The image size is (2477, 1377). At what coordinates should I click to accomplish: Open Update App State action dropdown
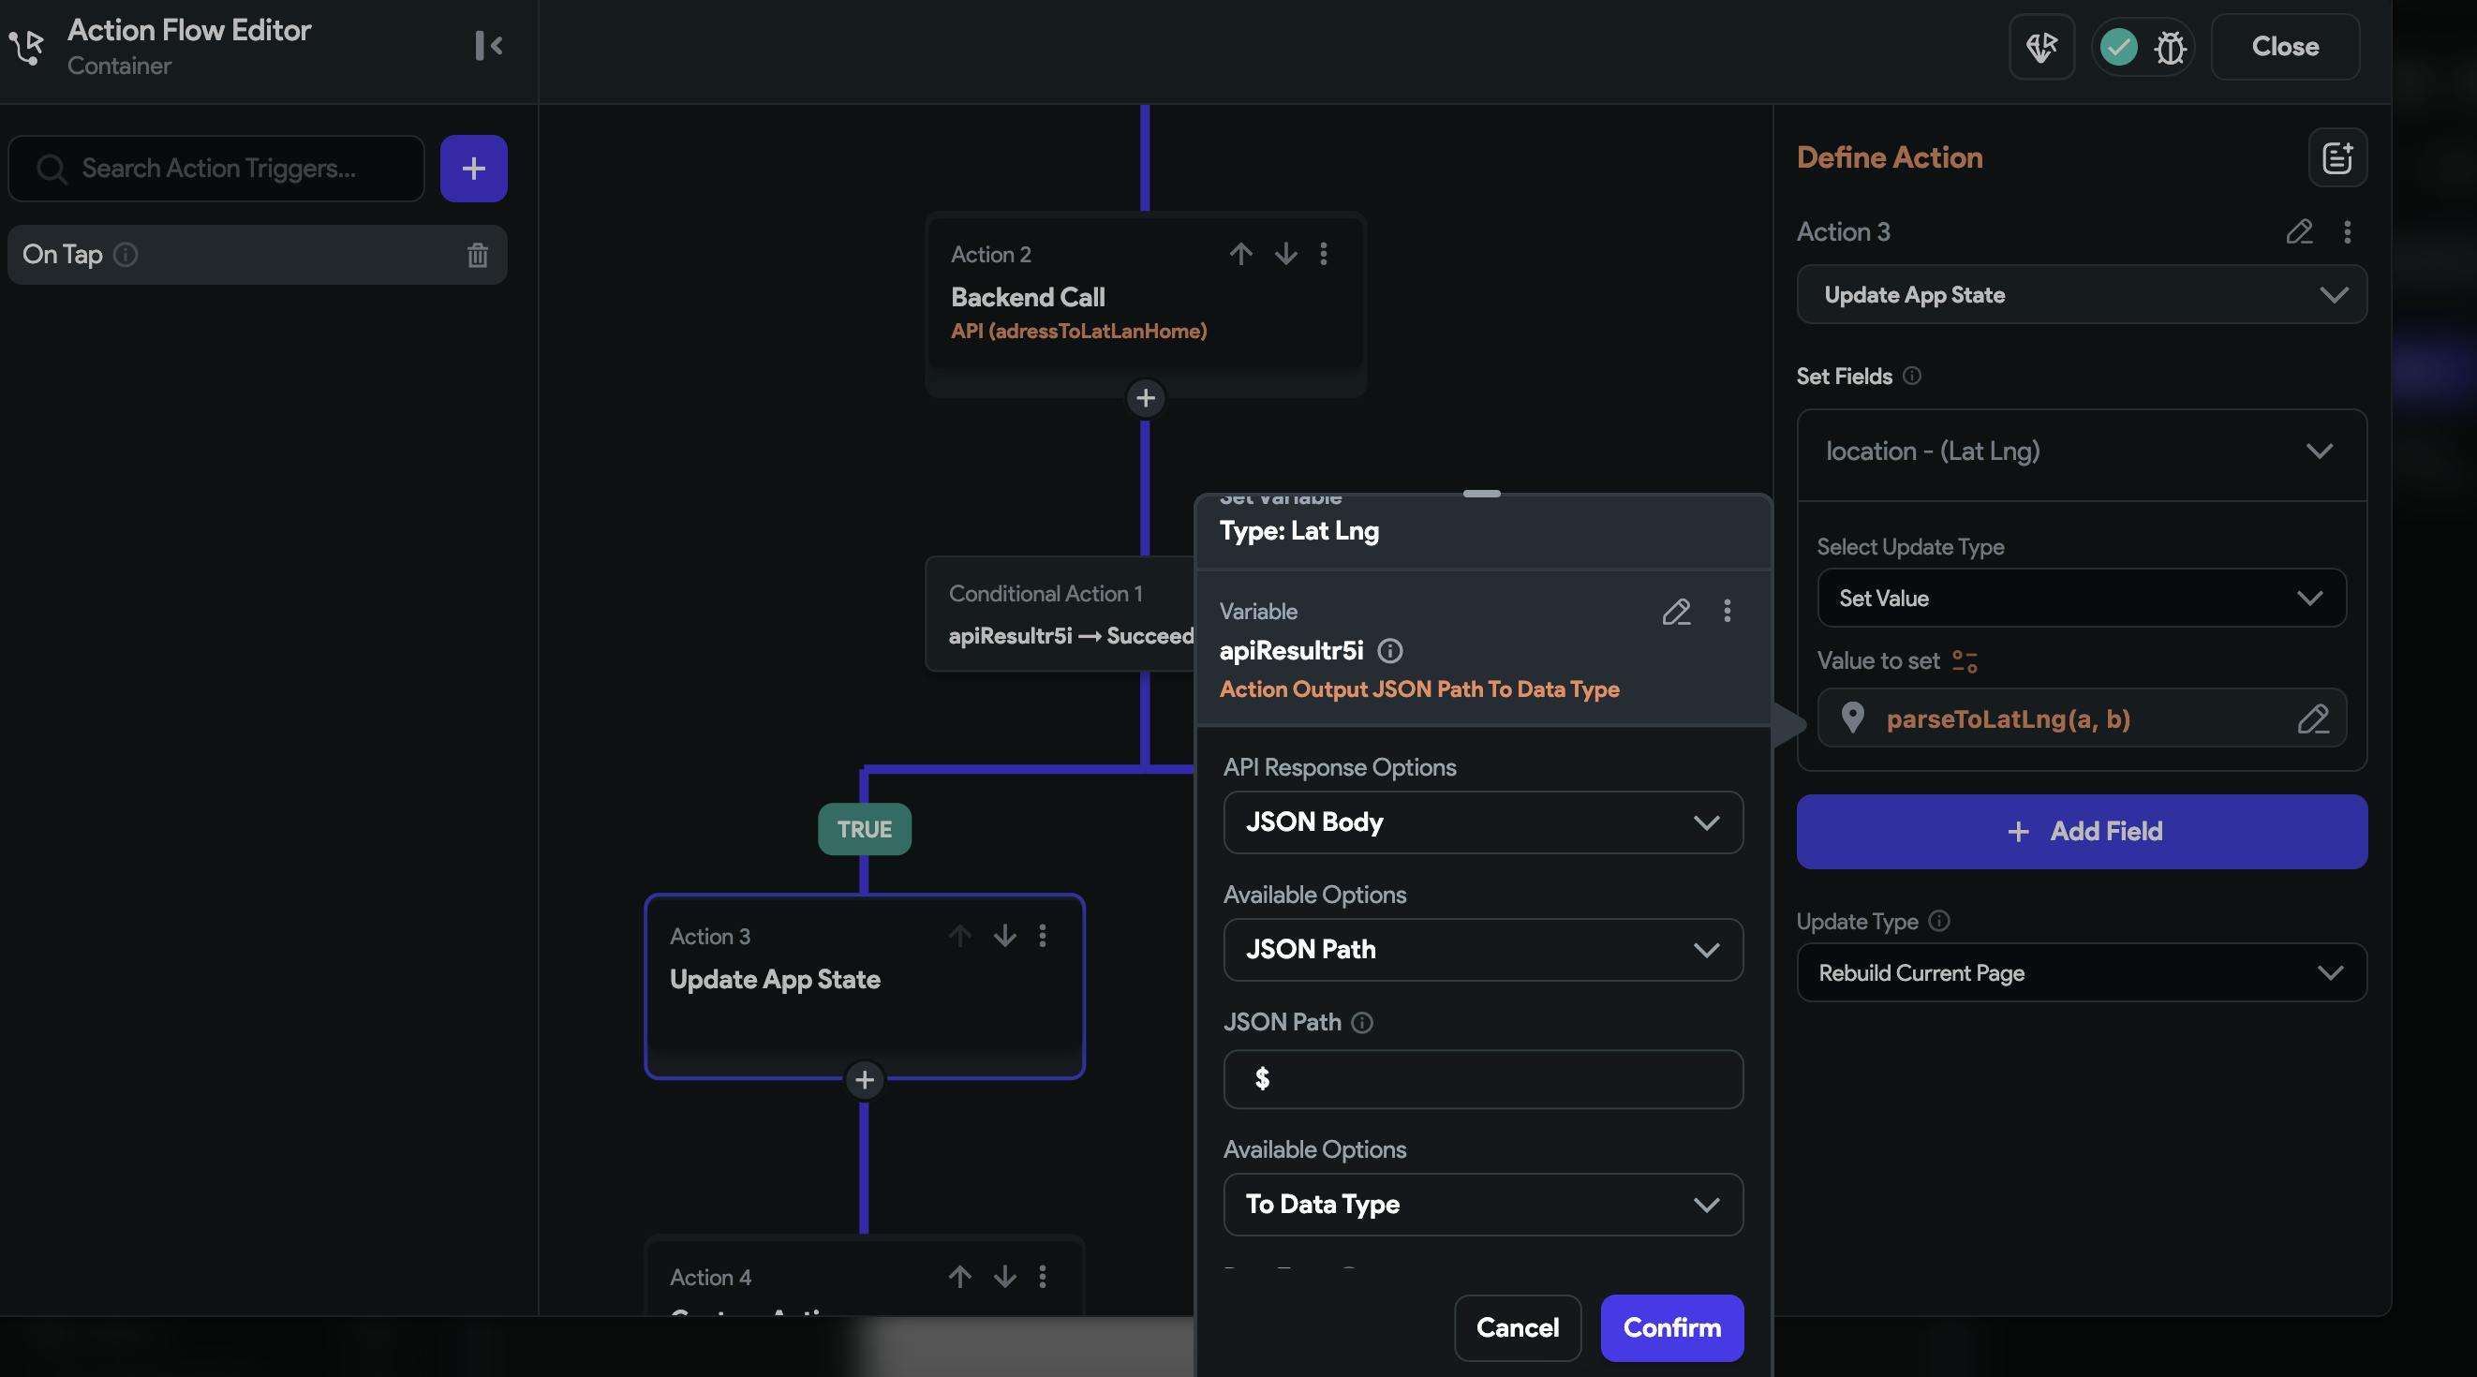point(2081,294)
